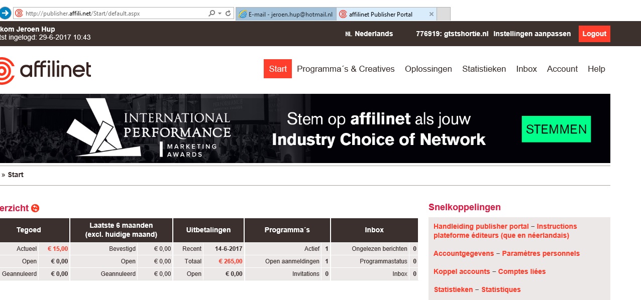Open the Help menu
This screenshot has width=641, height=300.
596,69
